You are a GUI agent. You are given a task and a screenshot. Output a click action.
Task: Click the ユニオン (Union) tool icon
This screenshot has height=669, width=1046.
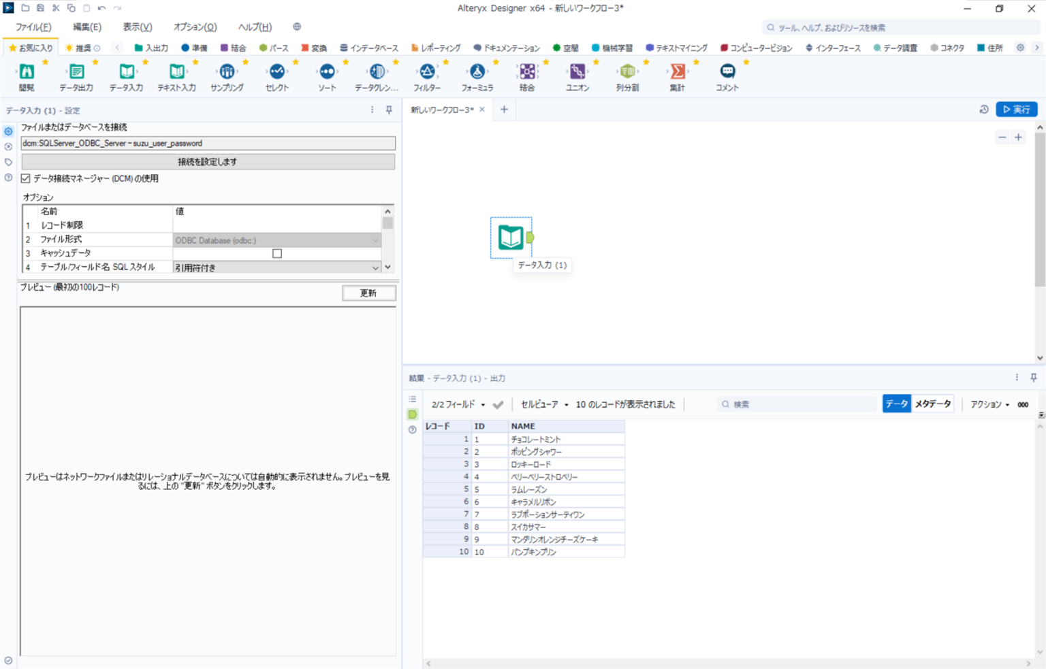click(576, 71)
